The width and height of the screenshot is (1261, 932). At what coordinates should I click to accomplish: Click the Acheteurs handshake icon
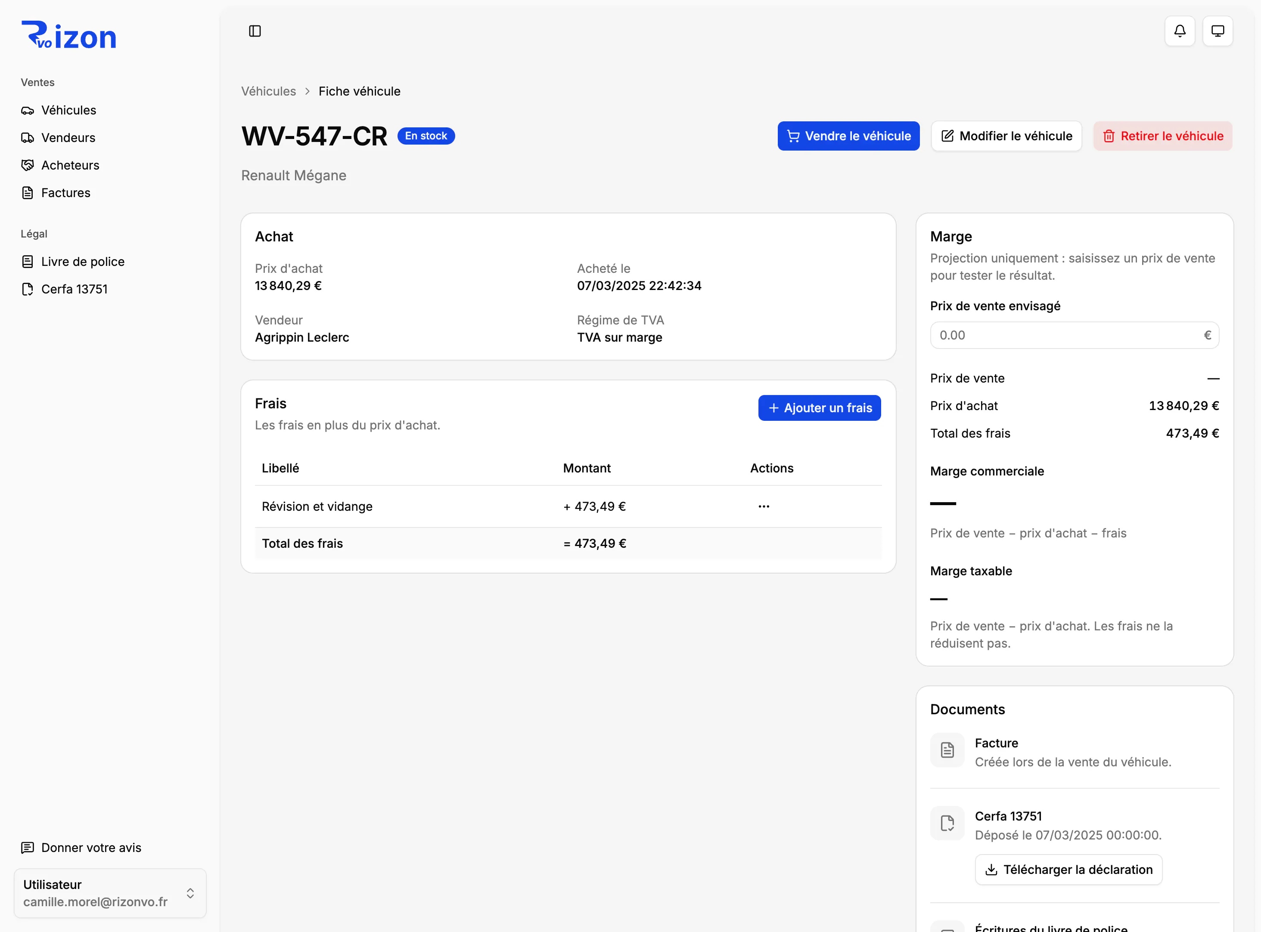[27, 165]
